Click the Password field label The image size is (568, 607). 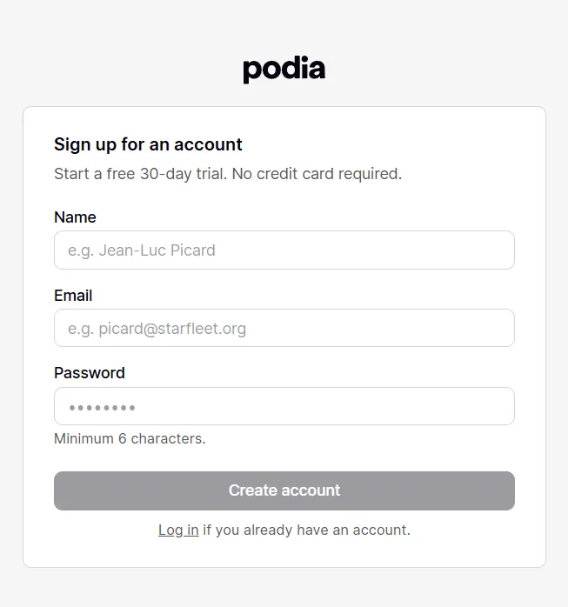point(90,373)
